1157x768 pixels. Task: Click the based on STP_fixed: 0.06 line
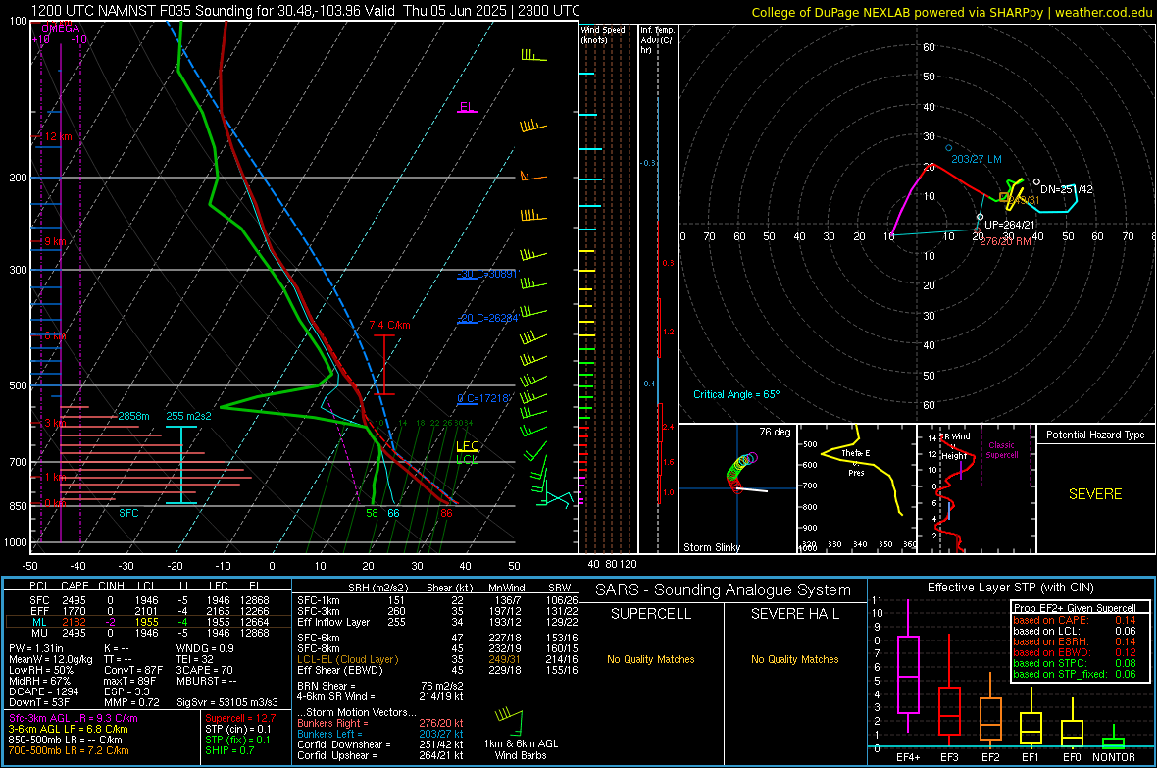click(1075, 674)
